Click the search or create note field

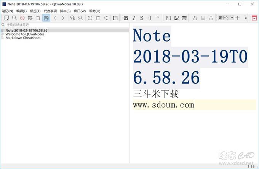tap(65, 25)
